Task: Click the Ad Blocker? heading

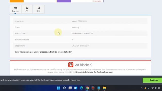Action: pyautogui.click(x=84, y=65)
